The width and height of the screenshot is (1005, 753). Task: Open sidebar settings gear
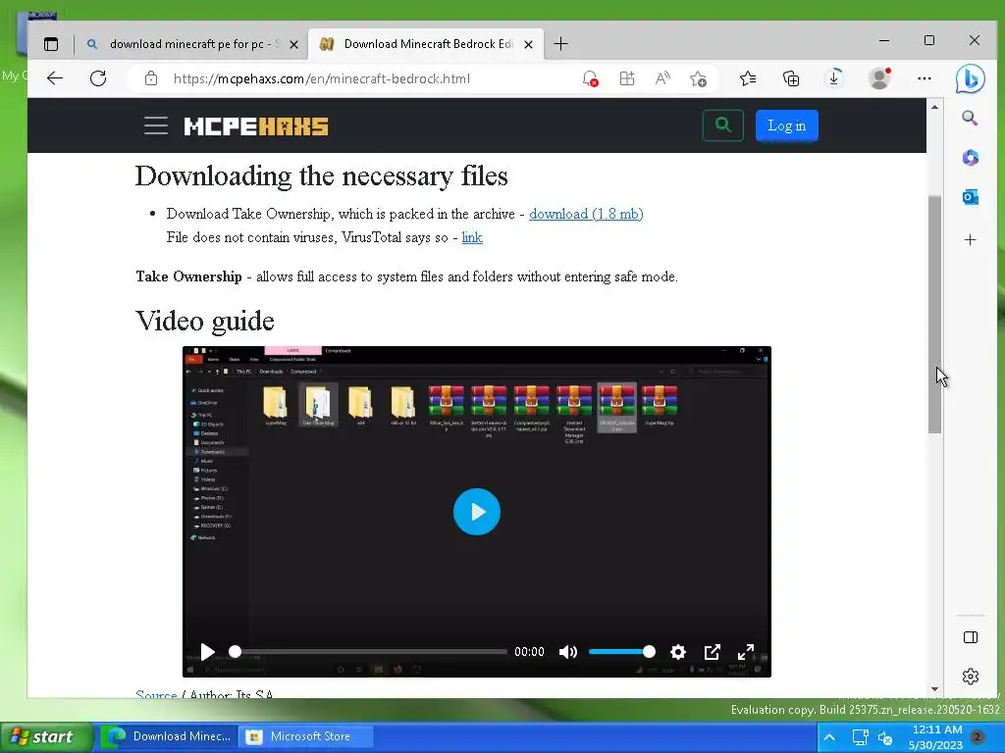point(971,677)
